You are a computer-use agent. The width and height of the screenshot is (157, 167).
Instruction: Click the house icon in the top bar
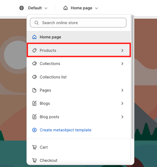[x=66, y=8]
